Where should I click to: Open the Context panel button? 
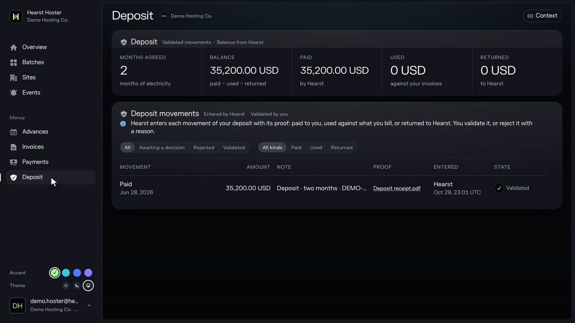tap(542, 16)
